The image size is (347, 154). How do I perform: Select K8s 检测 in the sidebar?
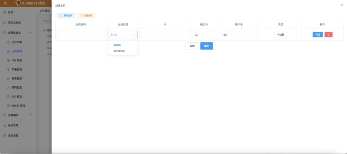17,60
